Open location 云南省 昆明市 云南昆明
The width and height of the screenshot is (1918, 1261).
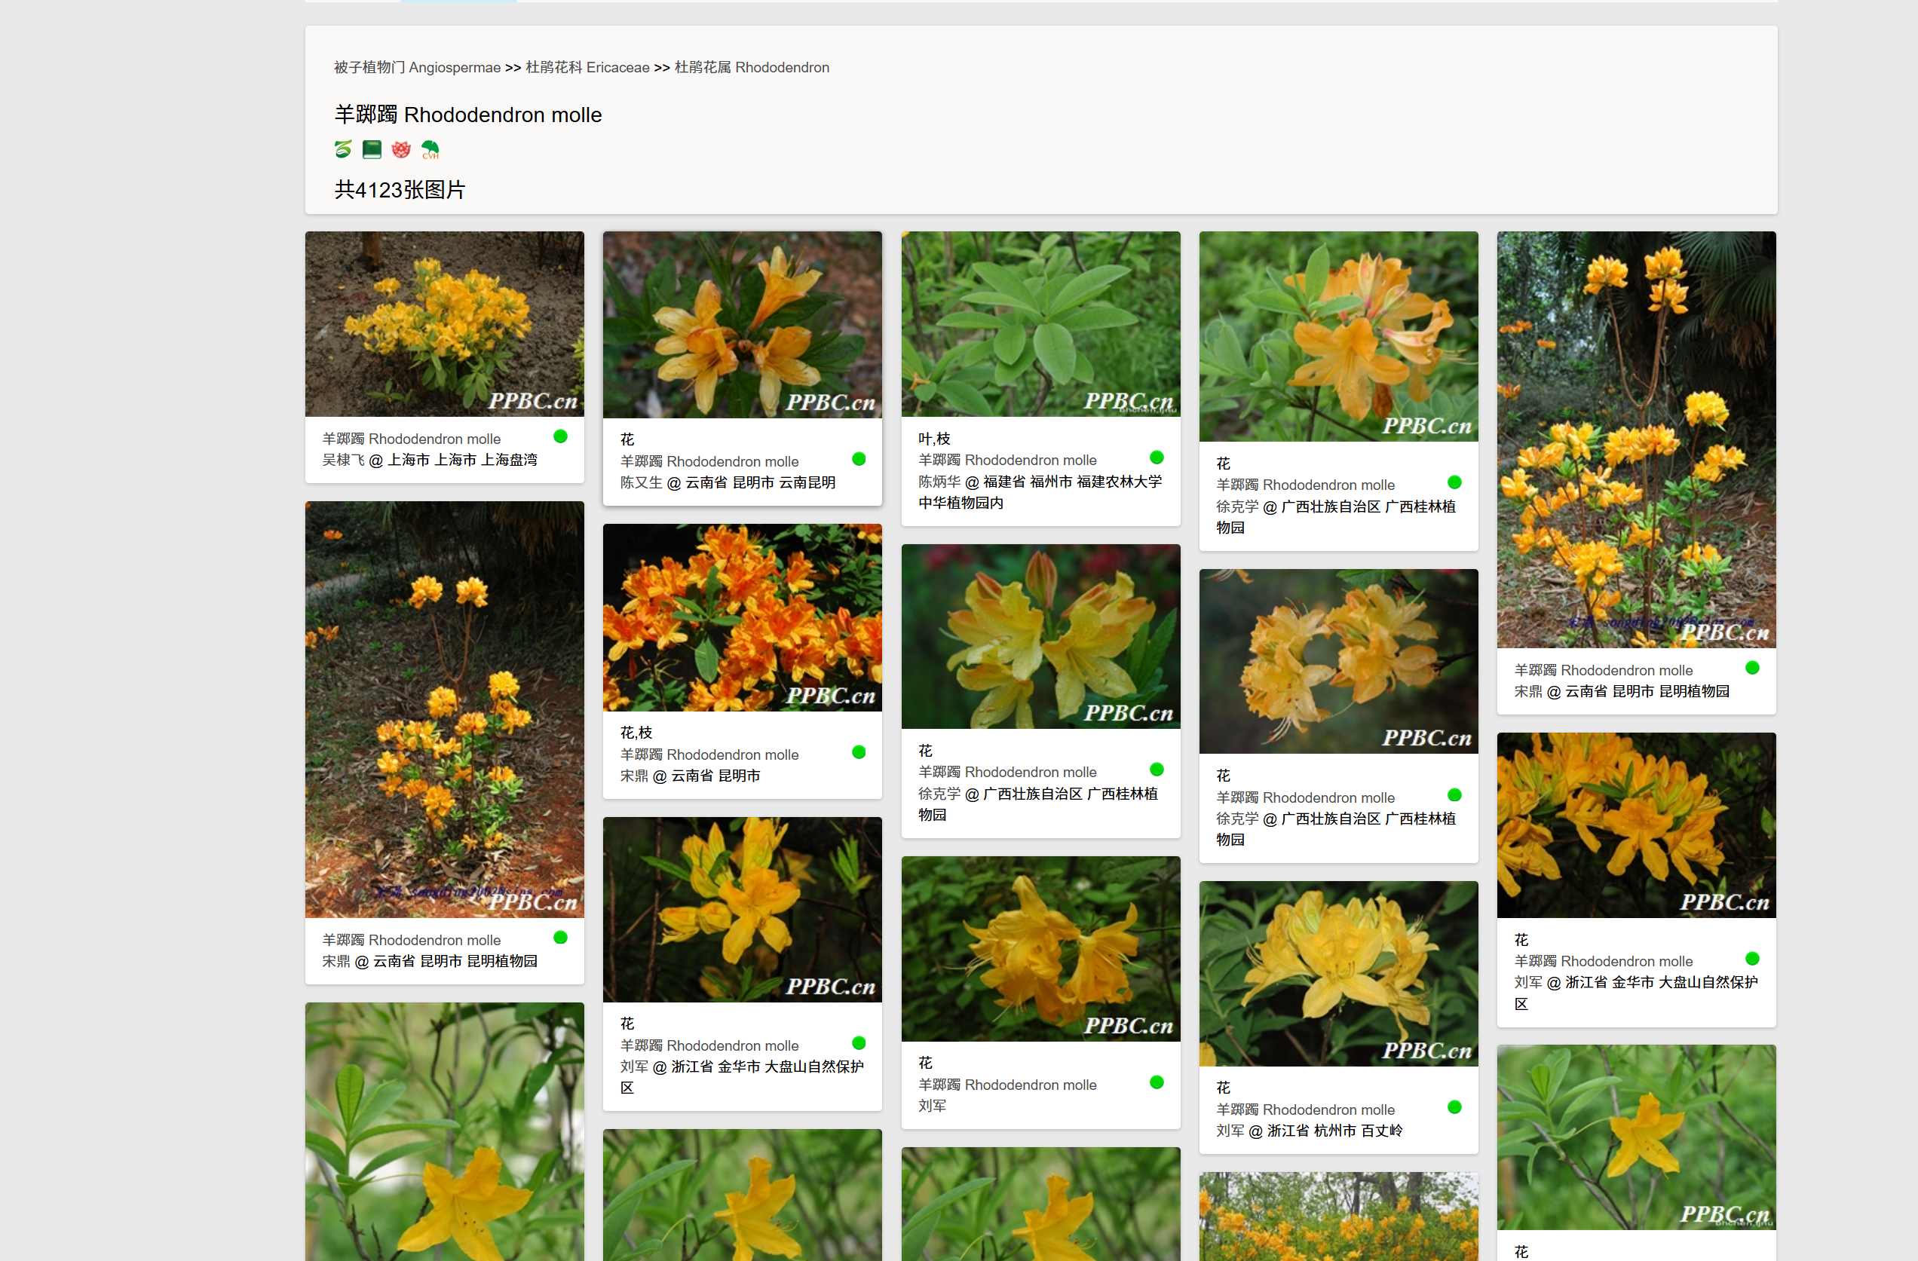[760, 482]
